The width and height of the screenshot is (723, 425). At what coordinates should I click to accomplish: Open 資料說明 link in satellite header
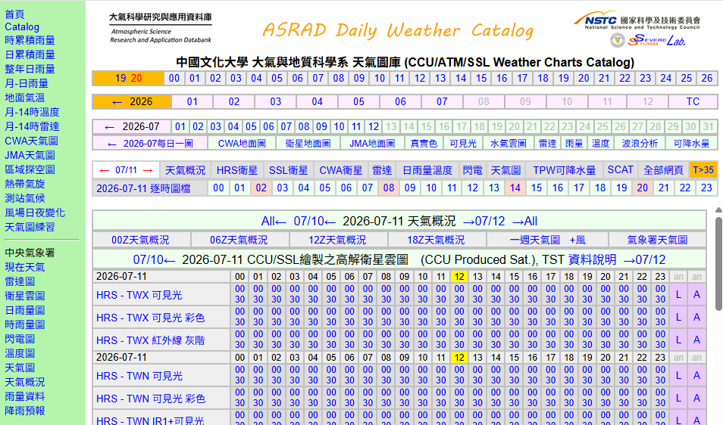click(x=592, y=260)
